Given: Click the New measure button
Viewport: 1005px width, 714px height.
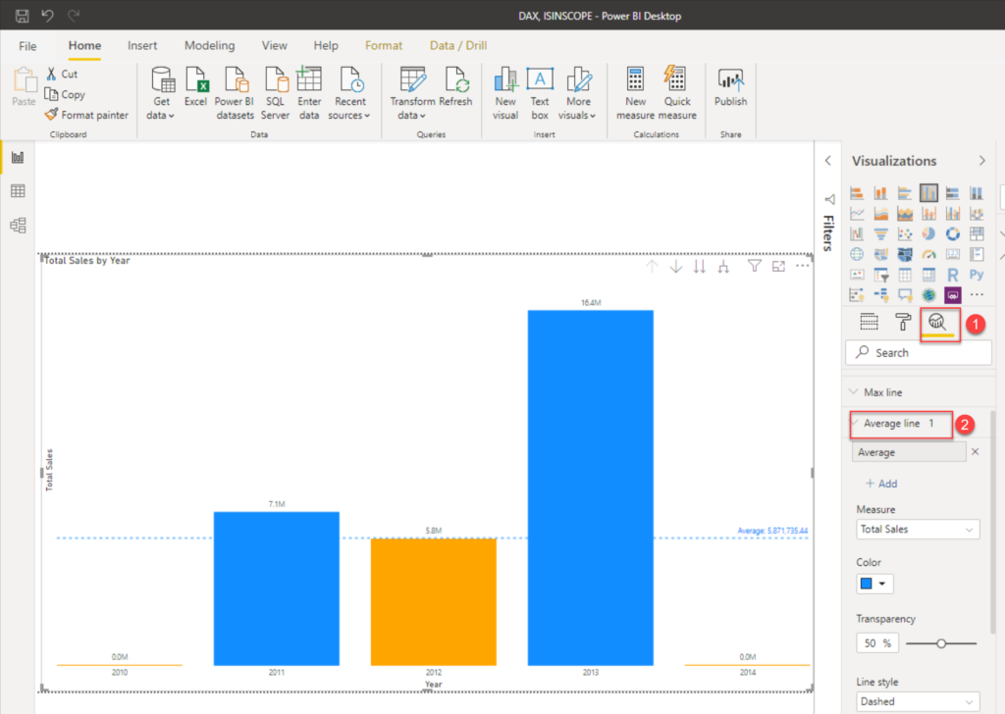Looking at the screenshot, I should [x=635, y=93].
